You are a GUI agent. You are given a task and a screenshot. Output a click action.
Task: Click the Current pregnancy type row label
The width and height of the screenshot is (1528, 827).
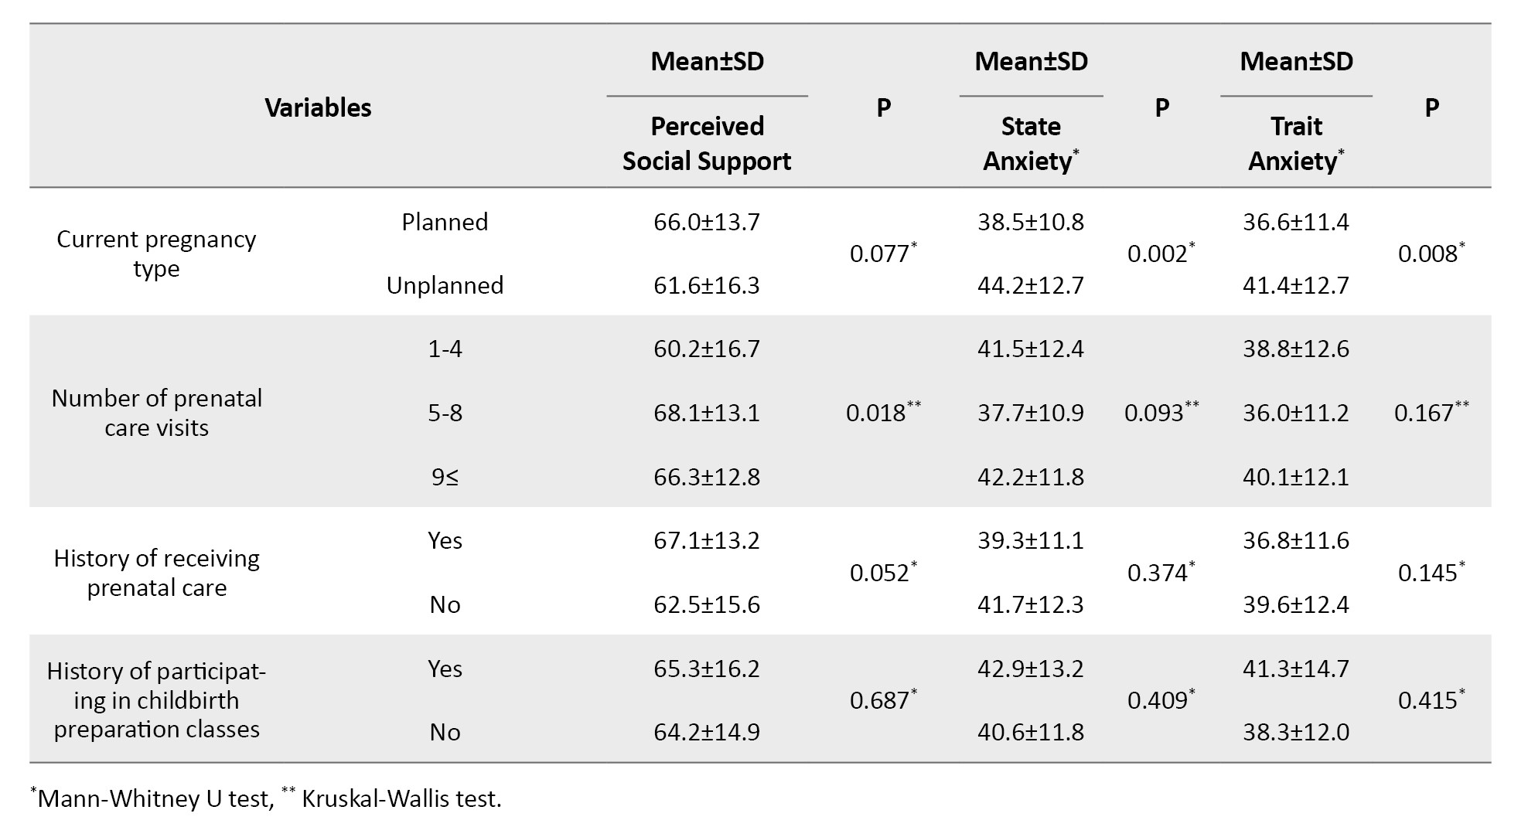(x=156, y=254)
